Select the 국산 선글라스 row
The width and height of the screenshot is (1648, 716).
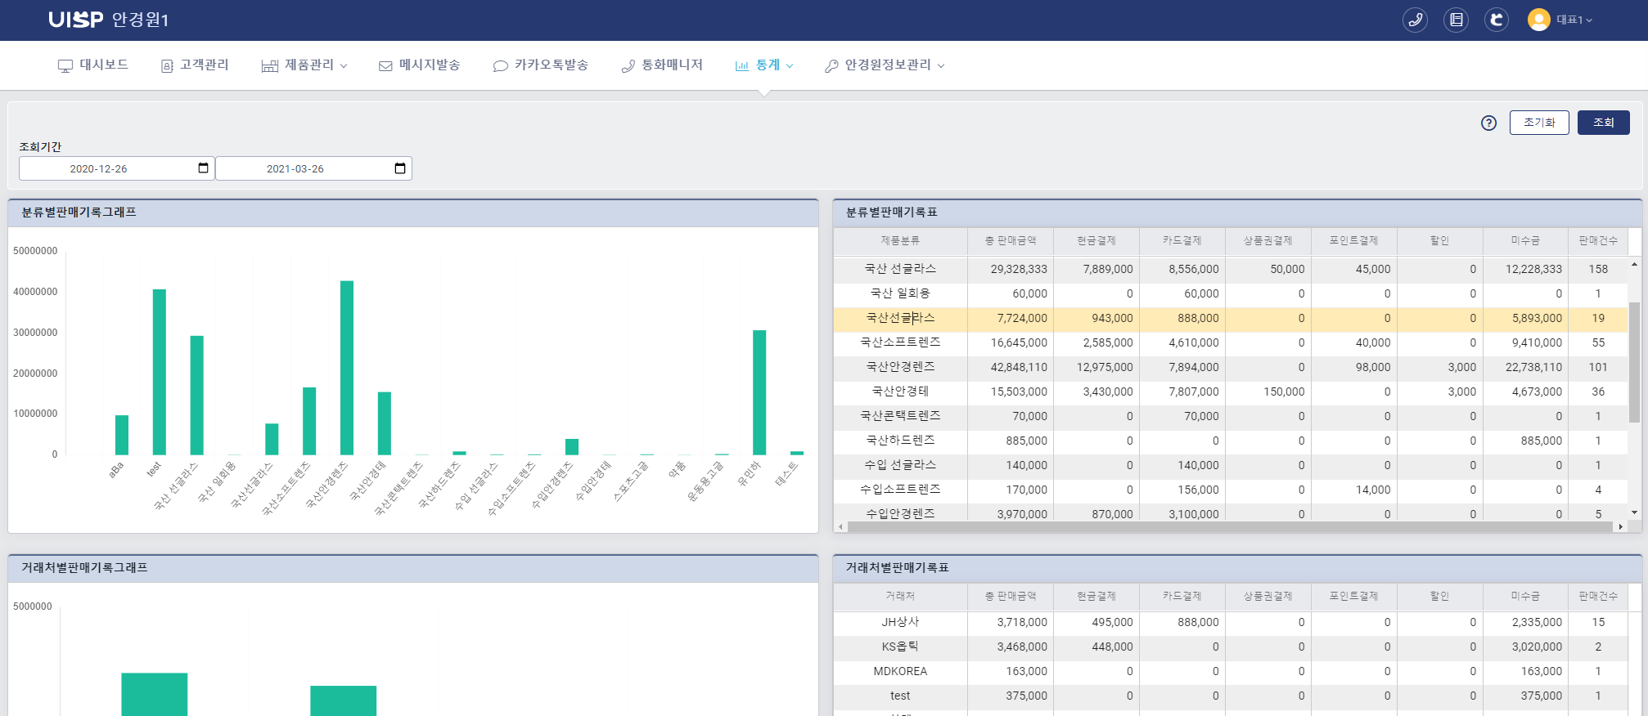(1231, 269)
